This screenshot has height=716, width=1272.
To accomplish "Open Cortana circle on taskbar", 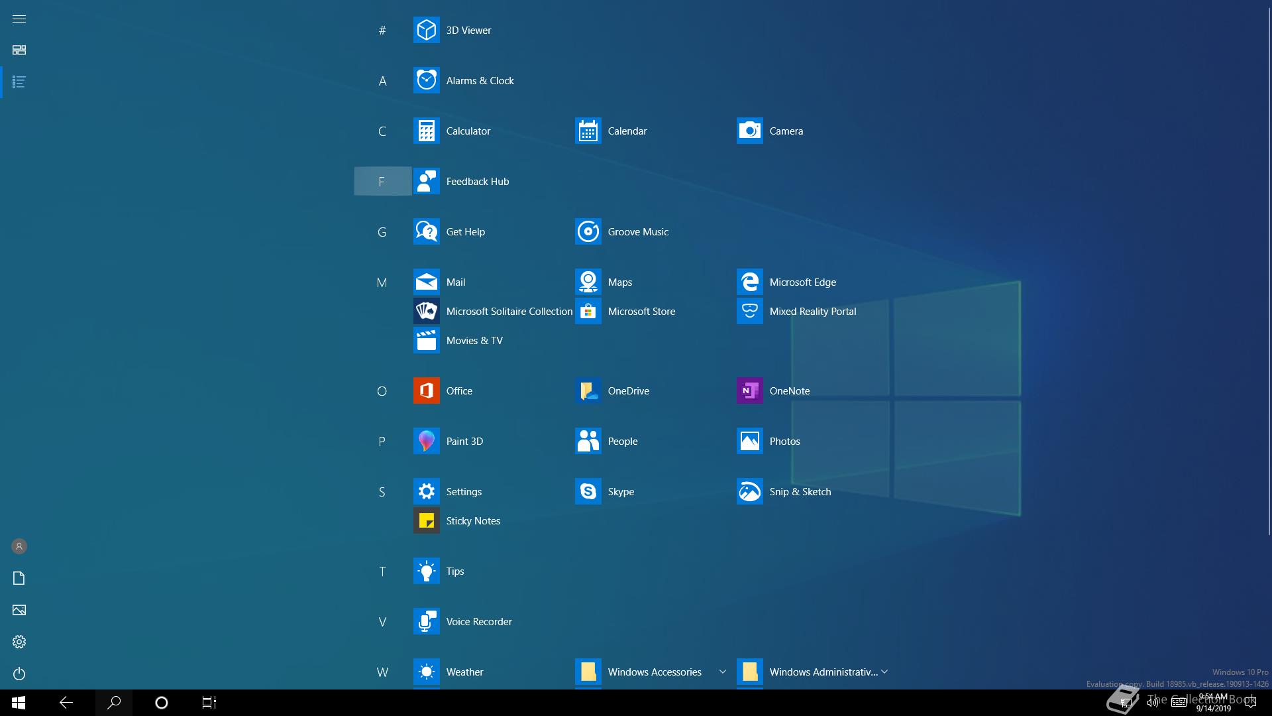I will 162,703.
